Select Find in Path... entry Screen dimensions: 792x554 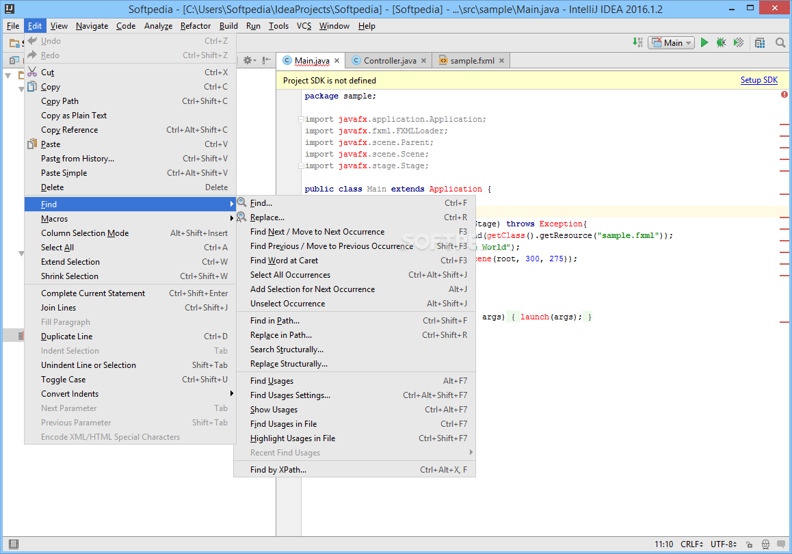354,321
